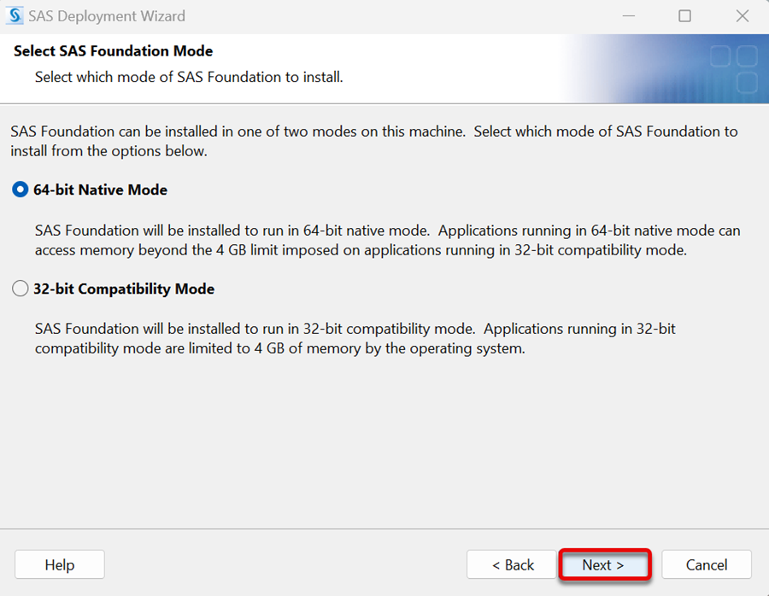Viewport: 769px width, 596px height.
Task: Cancel the SAS deployment wizard
Action: (707, 564)
